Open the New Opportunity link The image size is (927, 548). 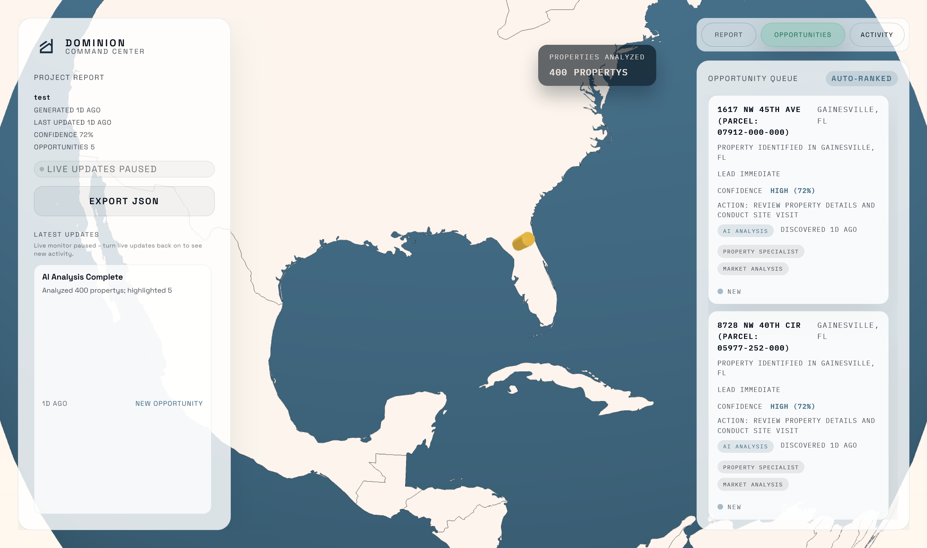[x=169, y=404]
